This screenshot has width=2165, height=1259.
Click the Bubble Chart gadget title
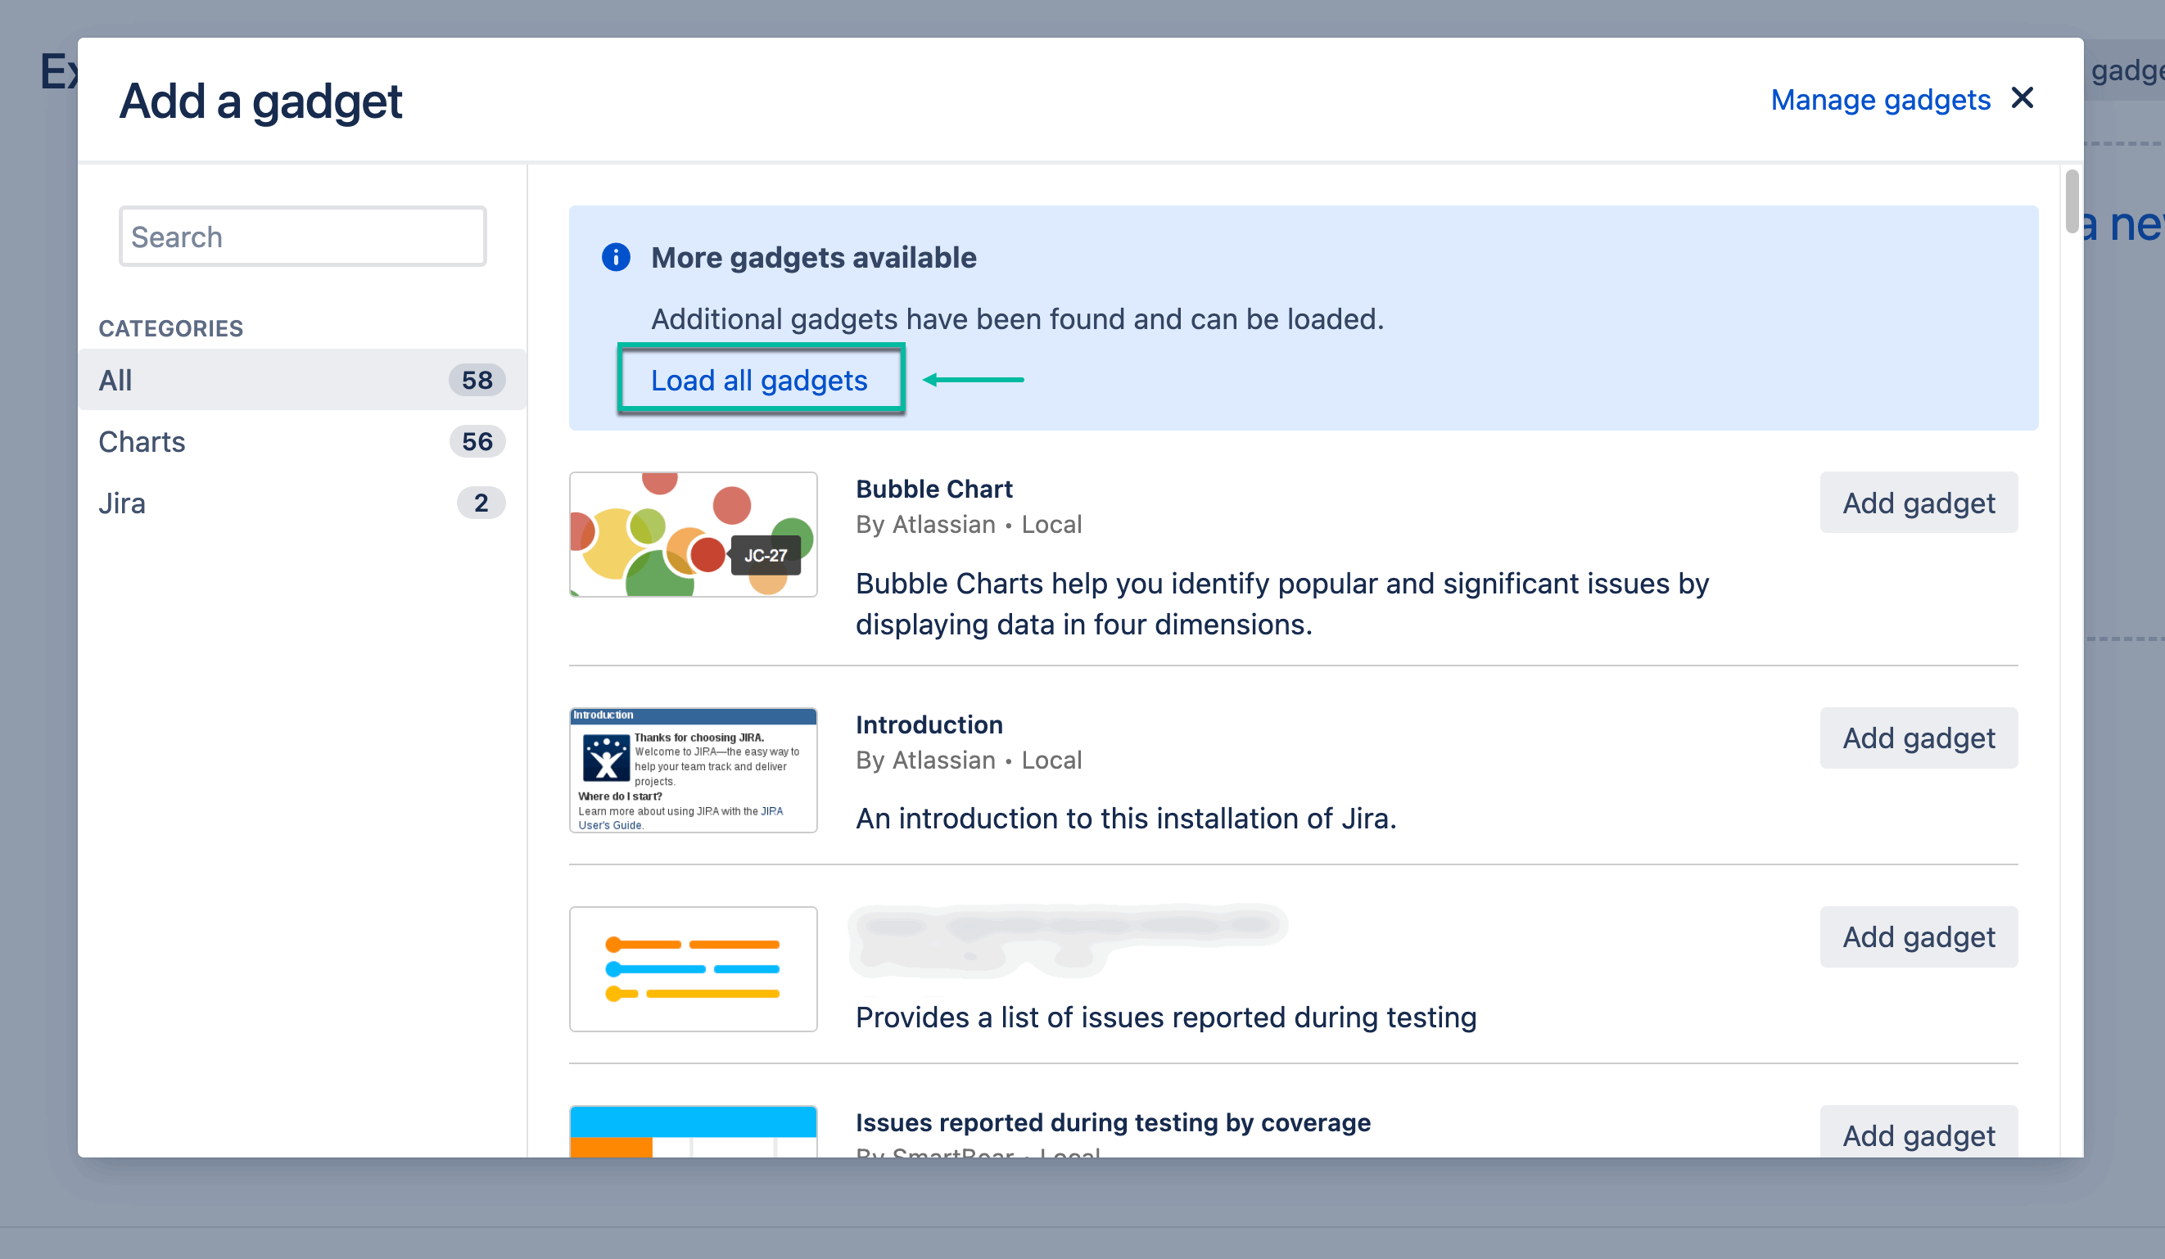point(933,489)
